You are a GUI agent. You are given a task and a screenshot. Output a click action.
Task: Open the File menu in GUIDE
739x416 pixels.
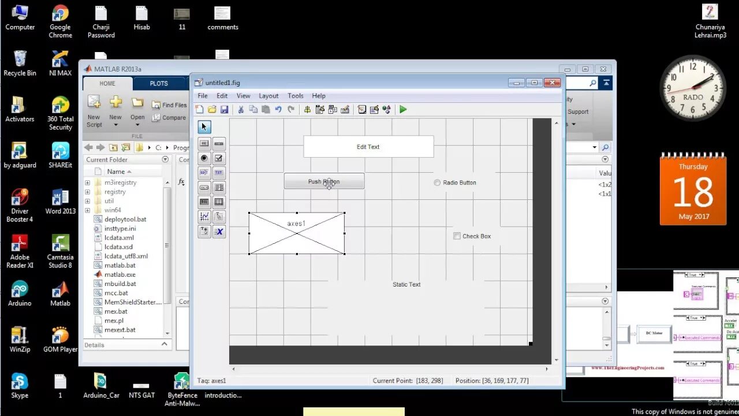tap(203, 96)
